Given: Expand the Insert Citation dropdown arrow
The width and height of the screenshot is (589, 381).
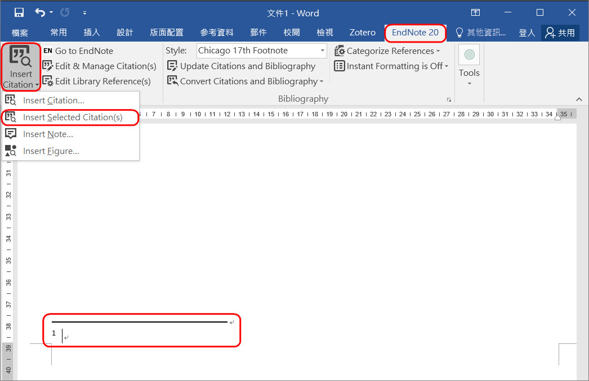Looking at the screenshot, I should click(37, 85).
